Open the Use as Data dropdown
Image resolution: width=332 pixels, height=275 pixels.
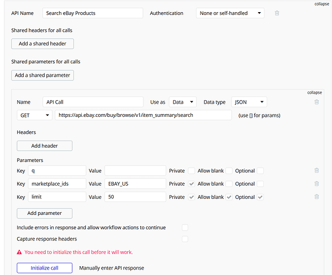pos(183,102)
